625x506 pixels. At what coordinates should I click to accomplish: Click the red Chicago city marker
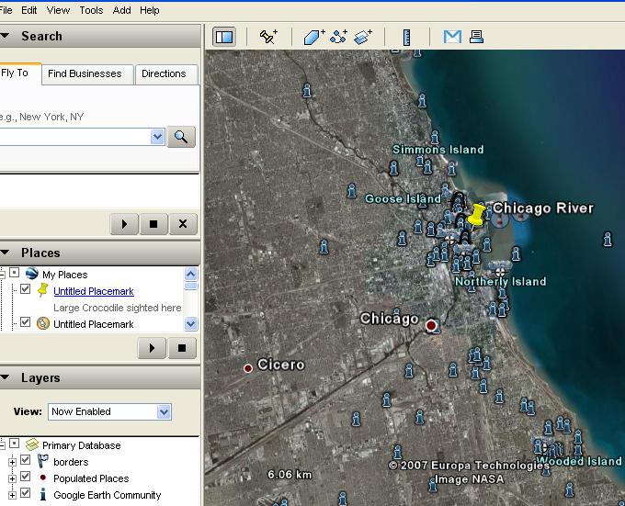[431, 326]
